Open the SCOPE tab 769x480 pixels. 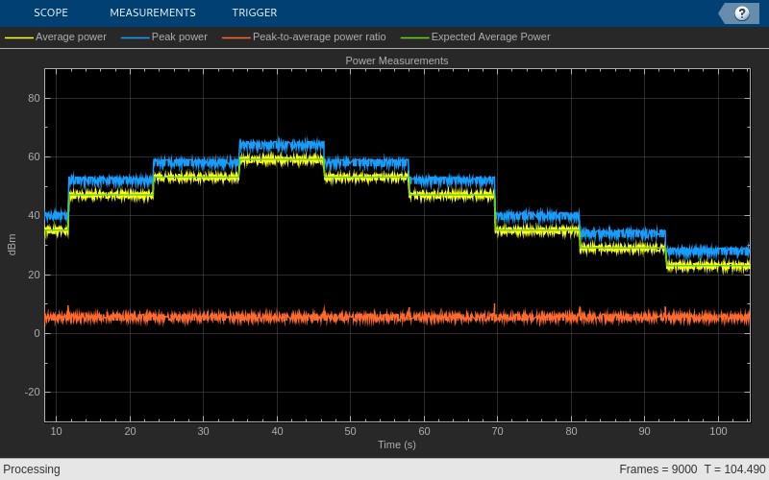click(x=51, y=12)
